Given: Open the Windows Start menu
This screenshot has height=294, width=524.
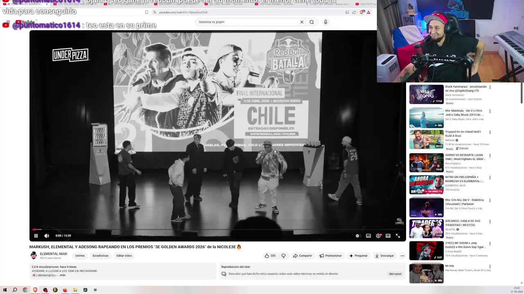Looking at the screenshot, I should [x=5, y=290].
